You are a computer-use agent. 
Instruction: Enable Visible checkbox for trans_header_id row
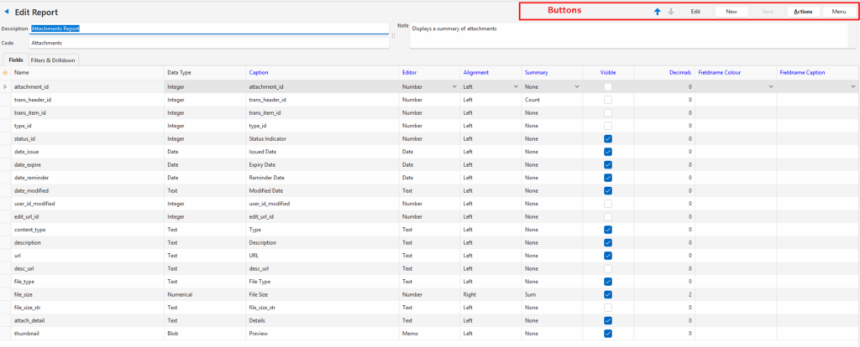pos(607,100)
